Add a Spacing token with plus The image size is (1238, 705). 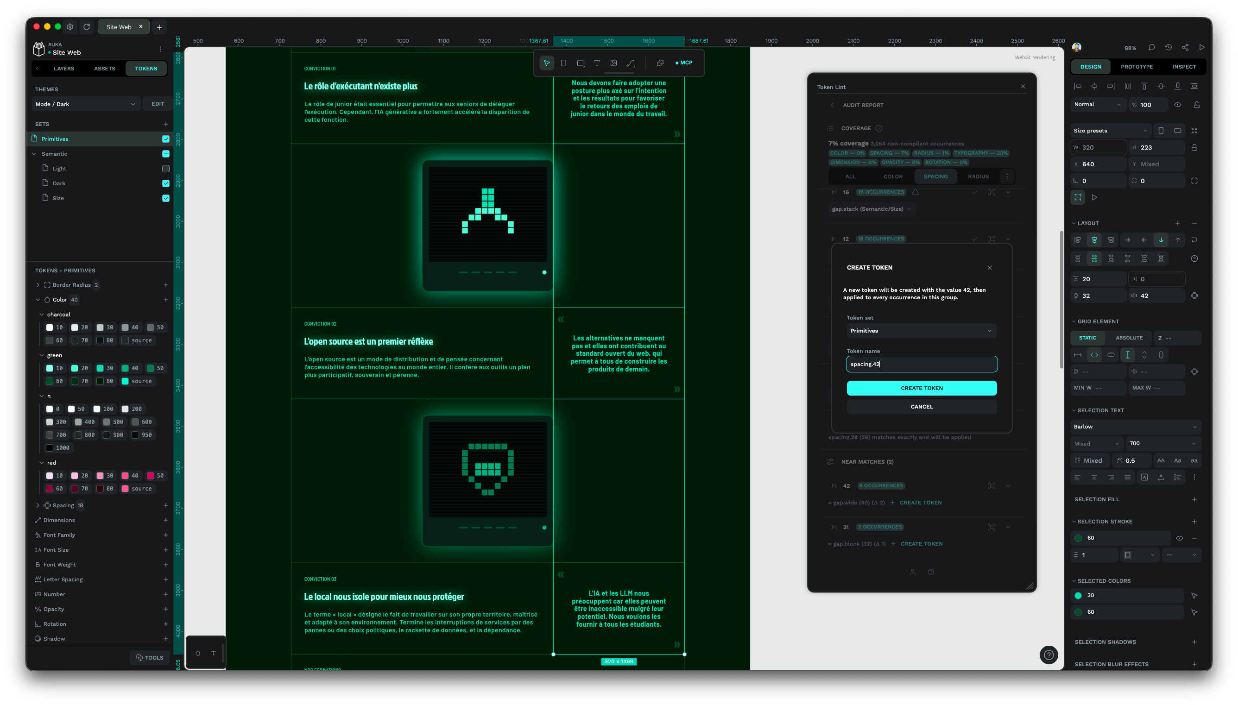tap(165, 505)
